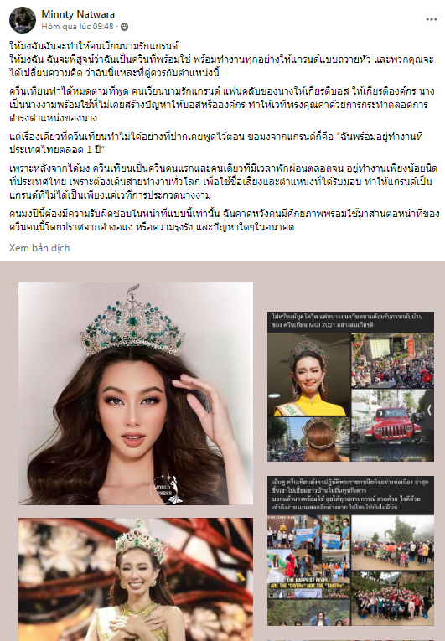Open the back-of-crown photo in collage
The image size is (445, 641).
point(308,439)
